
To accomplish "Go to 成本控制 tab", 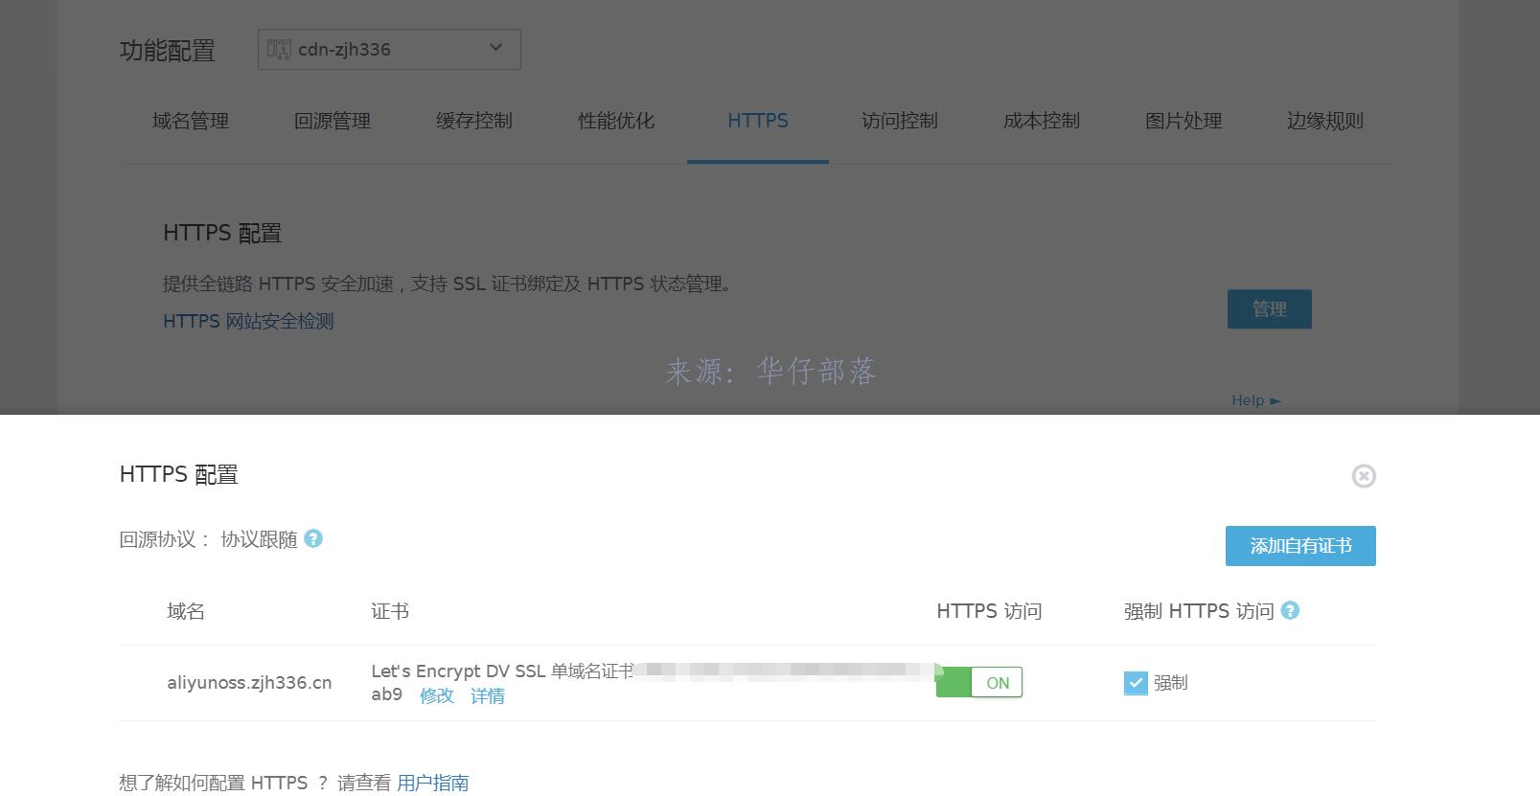I will [1042, 121].
